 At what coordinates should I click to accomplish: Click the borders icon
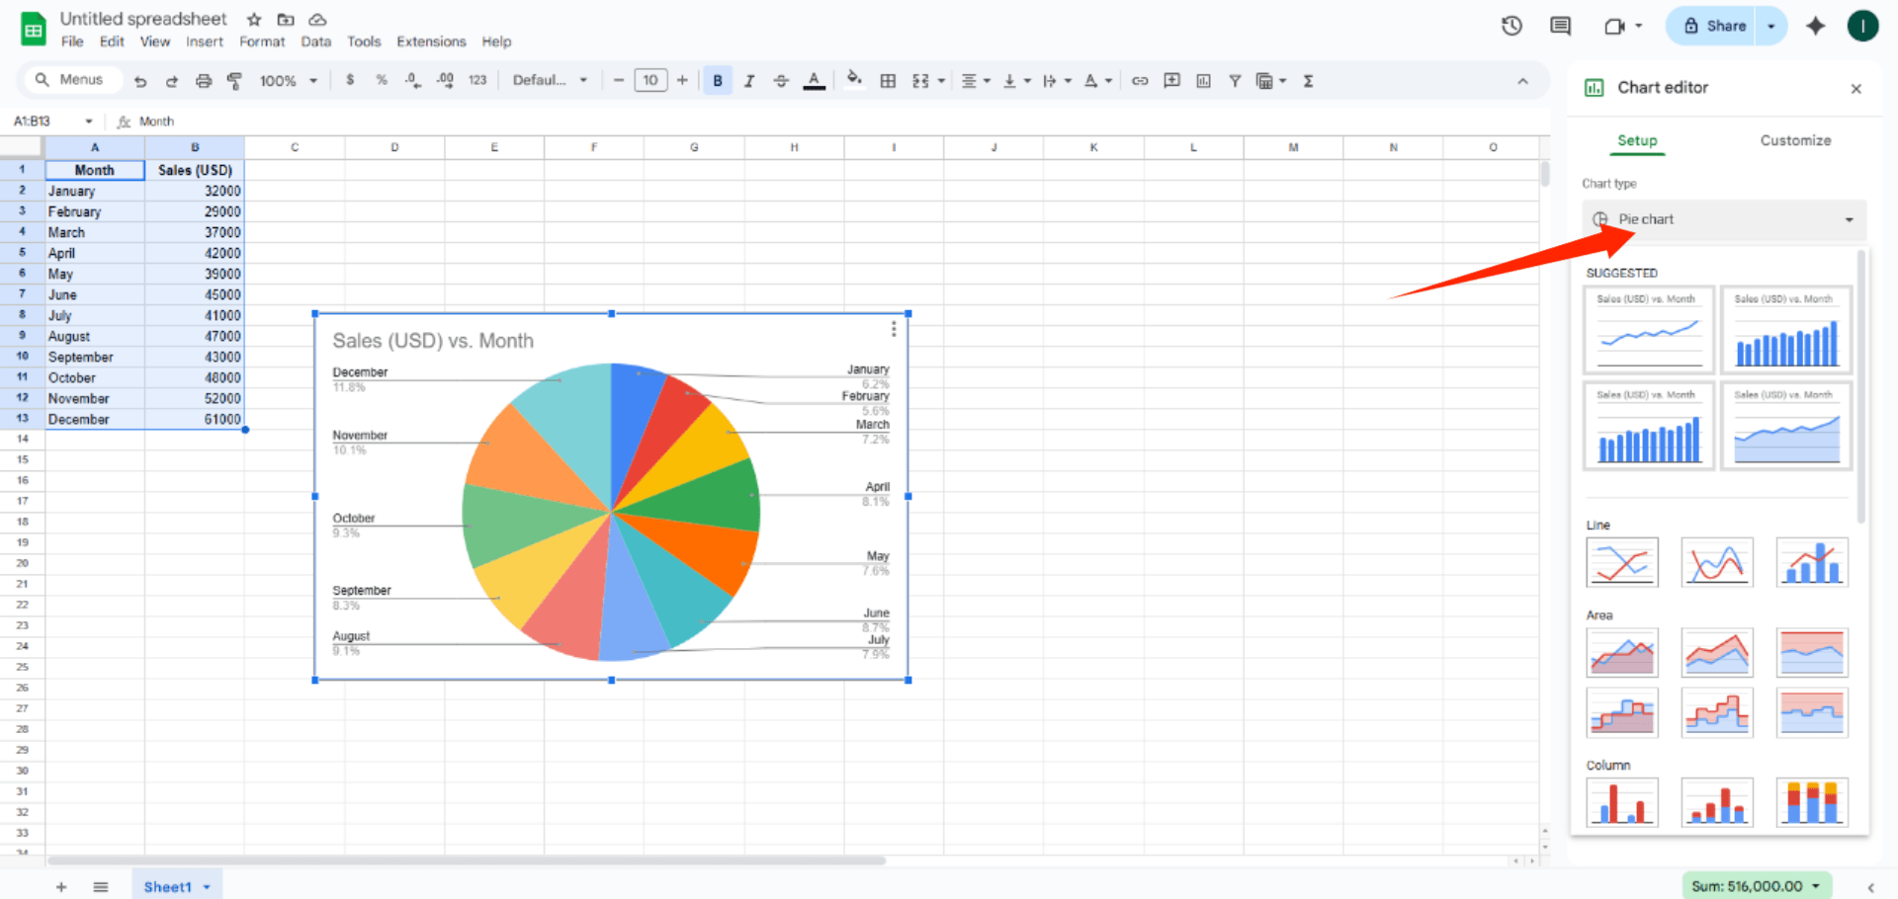(x=888, y=81)
